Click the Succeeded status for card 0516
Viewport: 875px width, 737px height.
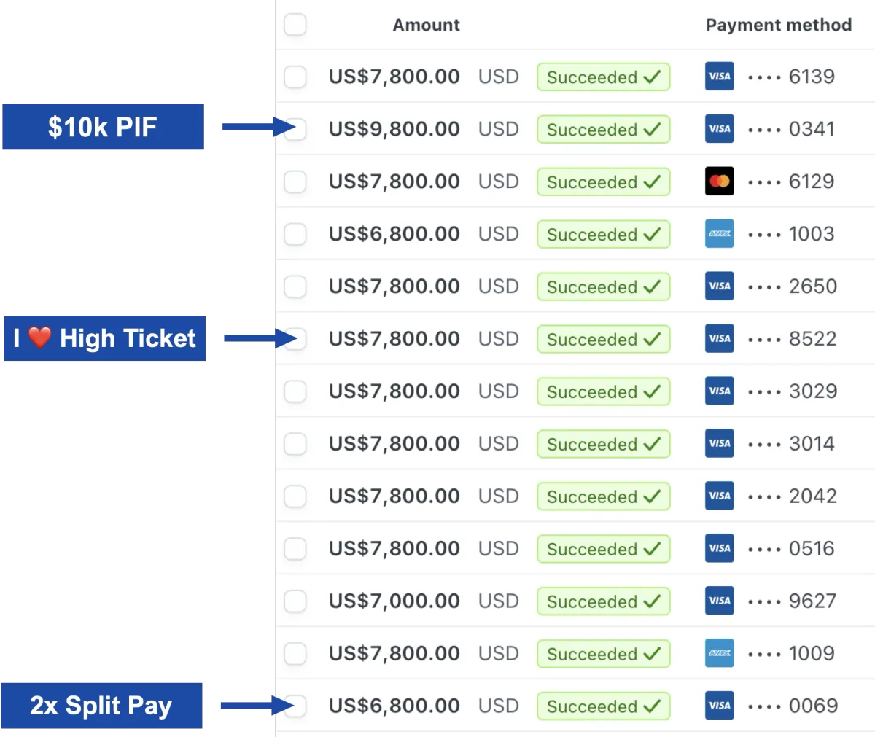(x=603, y=549)
